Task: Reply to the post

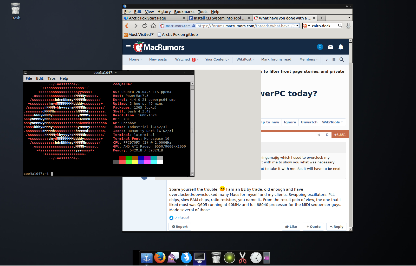Action: click(x=337, y=227)
